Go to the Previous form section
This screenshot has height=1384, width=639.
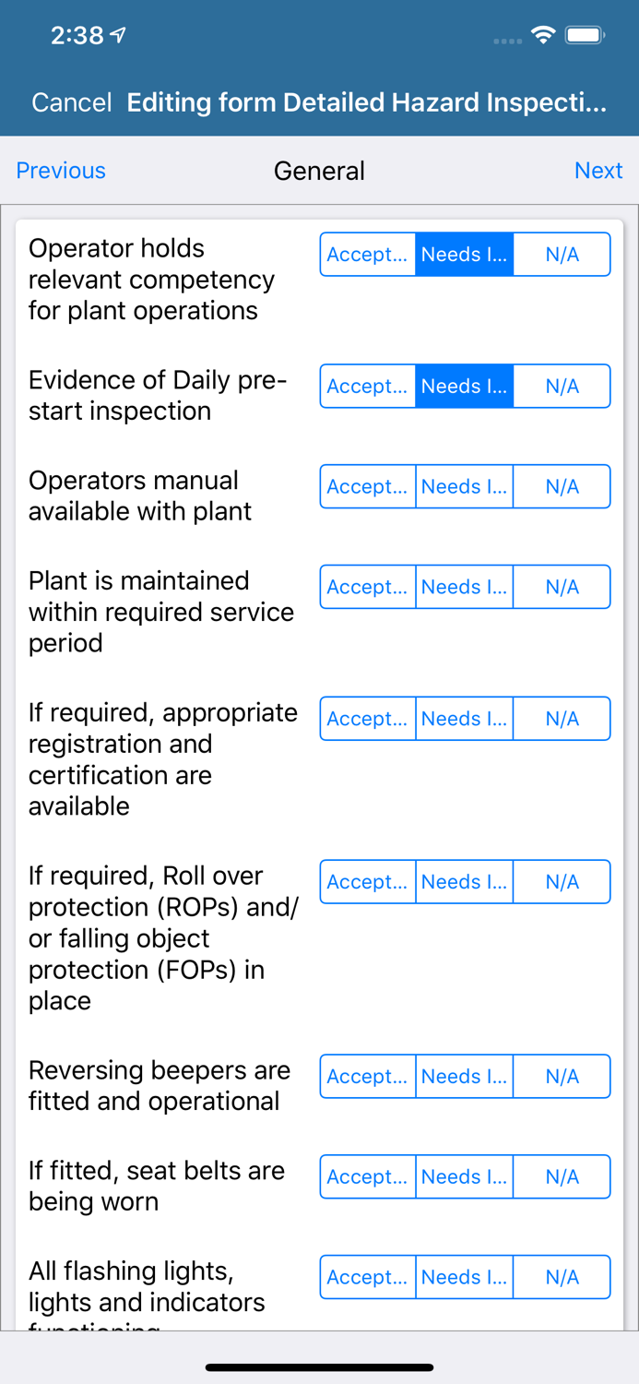pyautogui.click(x=61, y=171)
